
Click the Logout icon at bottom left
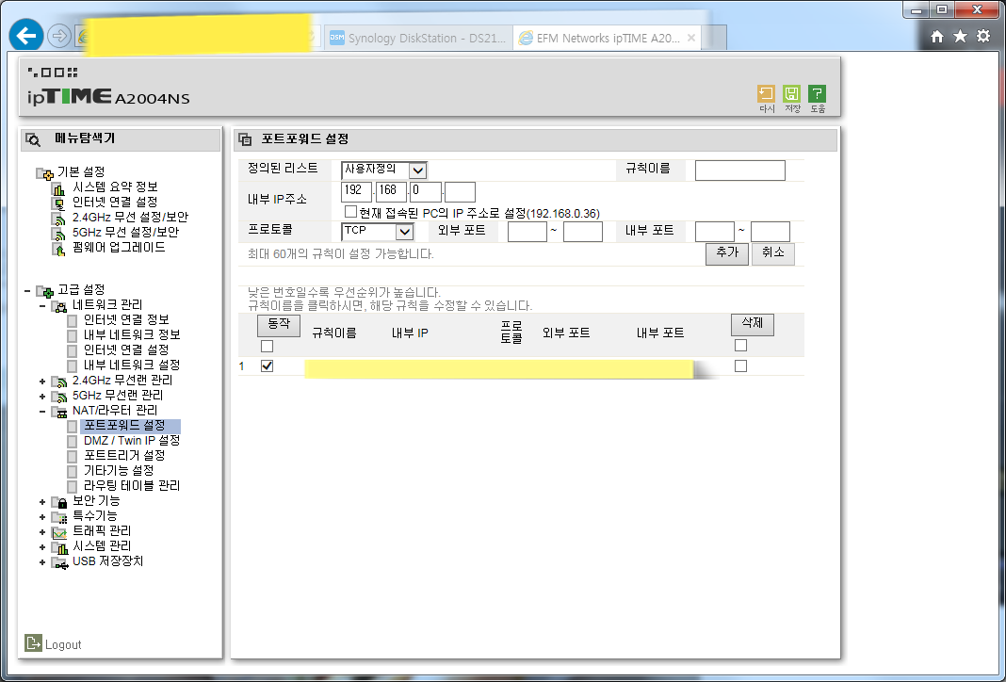point(32,643)
